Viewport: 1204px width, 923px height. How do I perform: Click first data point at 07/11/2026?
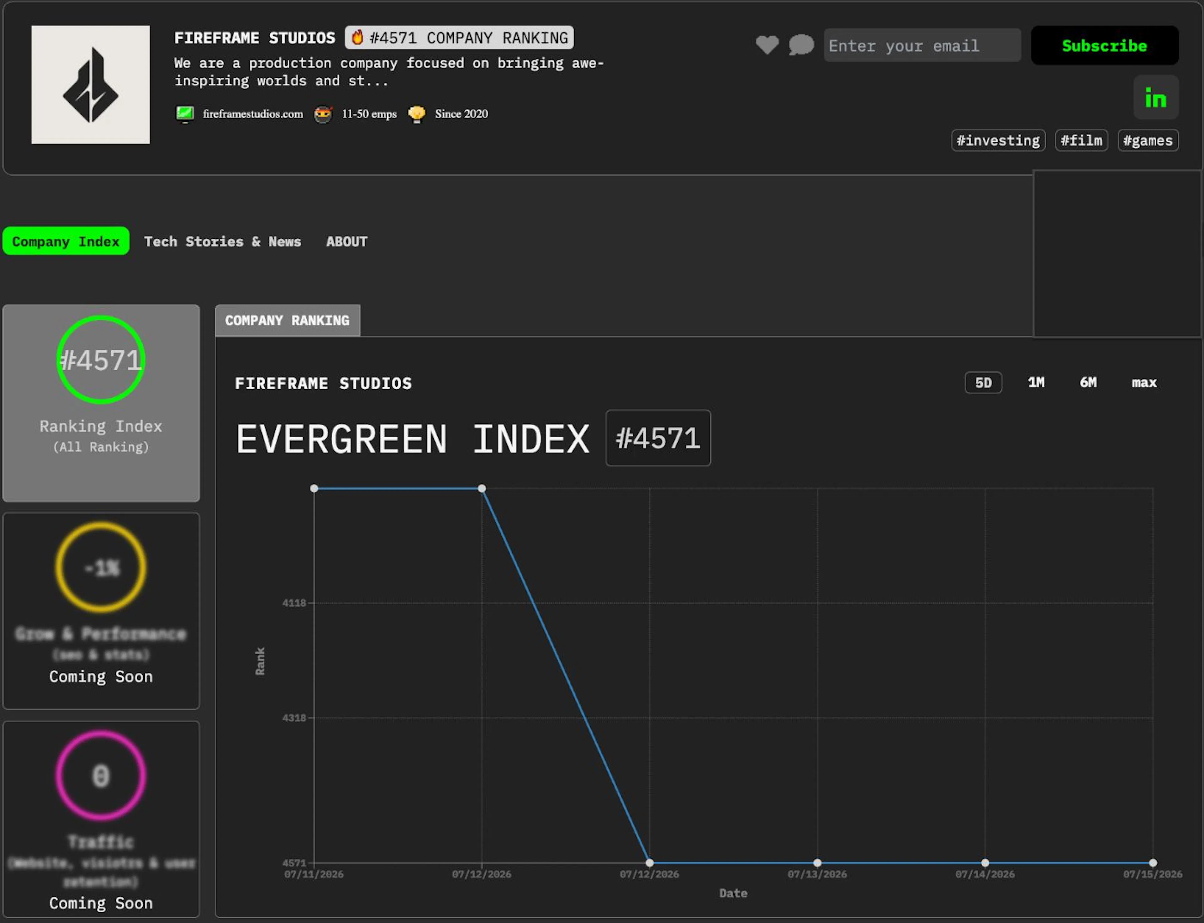point(314,488)
